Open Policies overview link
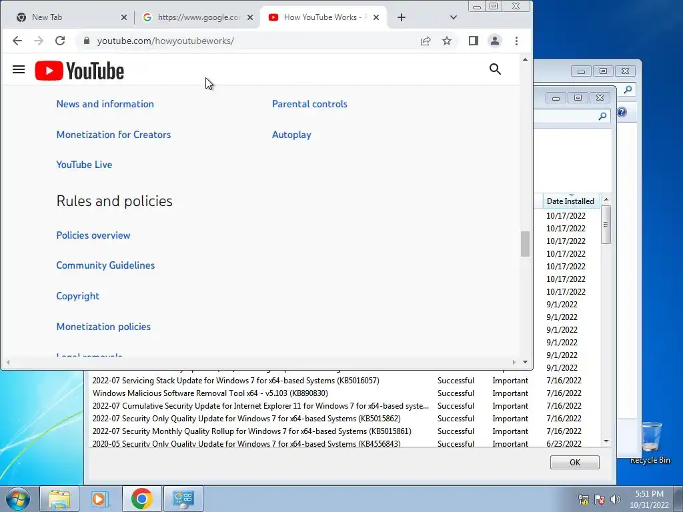This screenshot has height=512, width=683. pos(93,235)
